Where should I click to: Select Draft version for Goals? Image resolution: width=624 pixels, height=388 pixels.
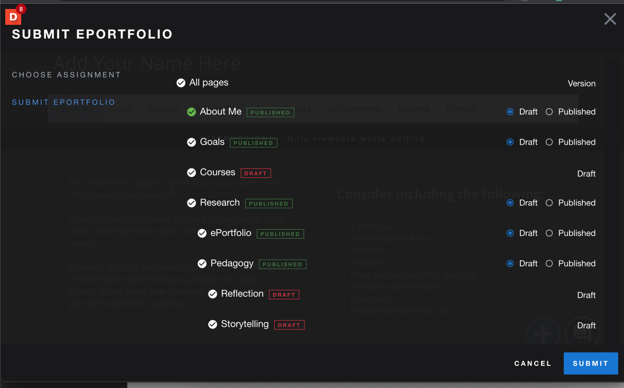(510, 142)
